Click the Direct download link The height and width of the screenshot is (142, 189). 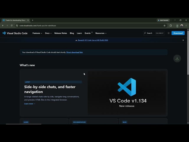pyautogui.click(x=74, y=52)
